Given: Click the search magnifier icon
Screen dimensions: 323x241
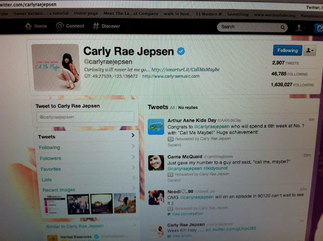Looking at the screenshot, I should 283,27.
